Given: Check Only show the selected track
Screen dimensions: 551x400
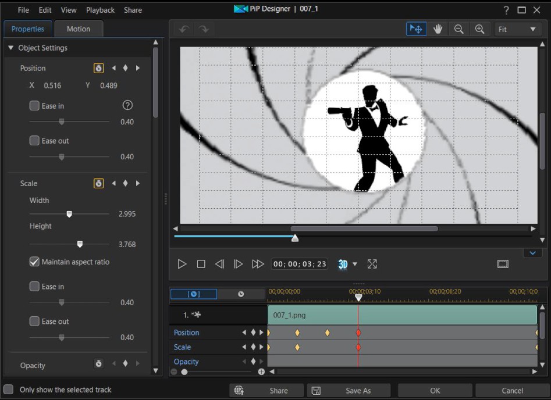Looking at the screenshot, I should (8, 390).
